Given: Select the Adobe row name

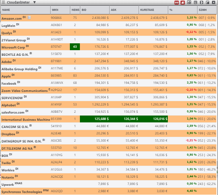Looking at the screenshot, I should click(6, 62).
